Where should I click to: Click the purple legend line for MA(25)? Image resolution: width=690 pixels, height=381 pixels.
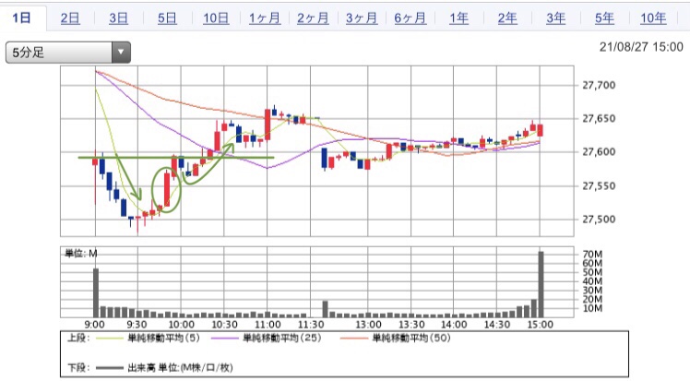tap(224, 338)
